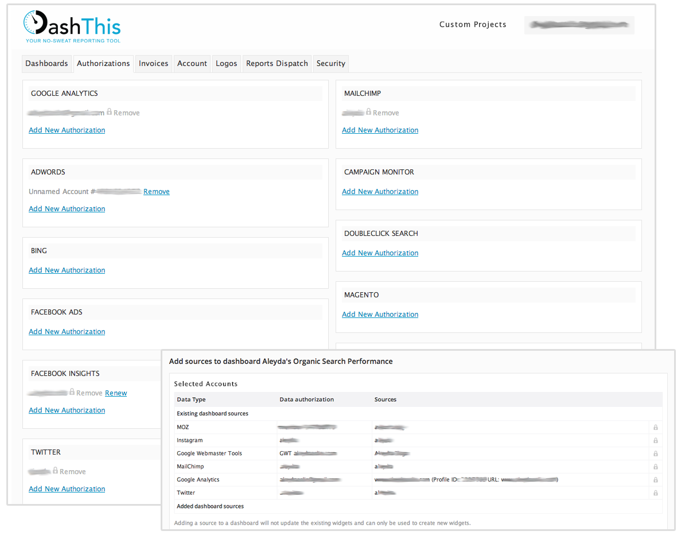Select the Reports Dispatch tab

coord(277,63)
